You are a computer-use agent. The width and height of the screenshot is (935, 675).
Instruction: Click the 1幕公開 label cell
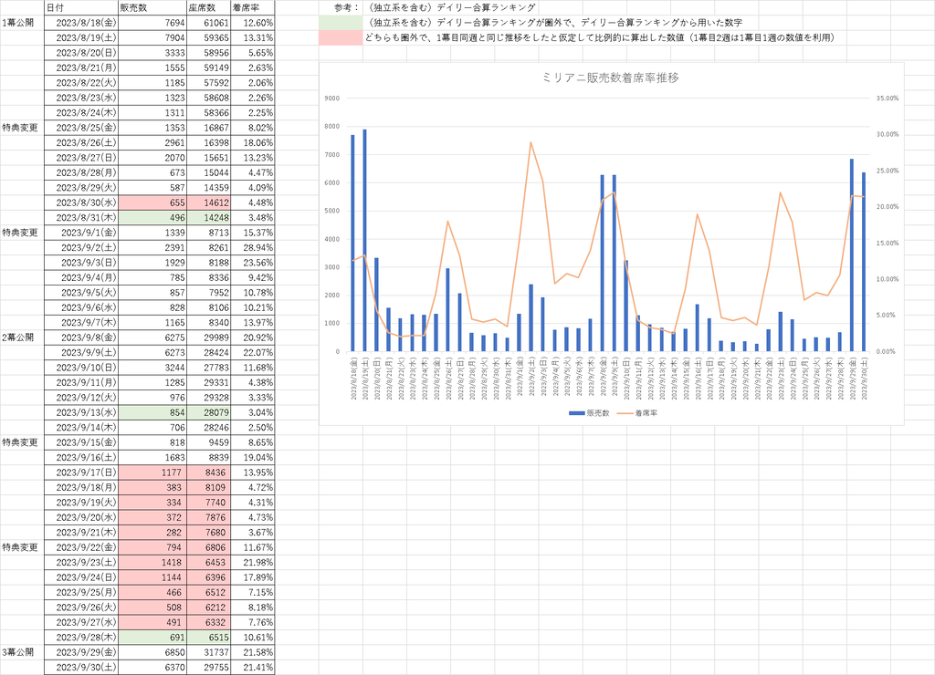22,23
